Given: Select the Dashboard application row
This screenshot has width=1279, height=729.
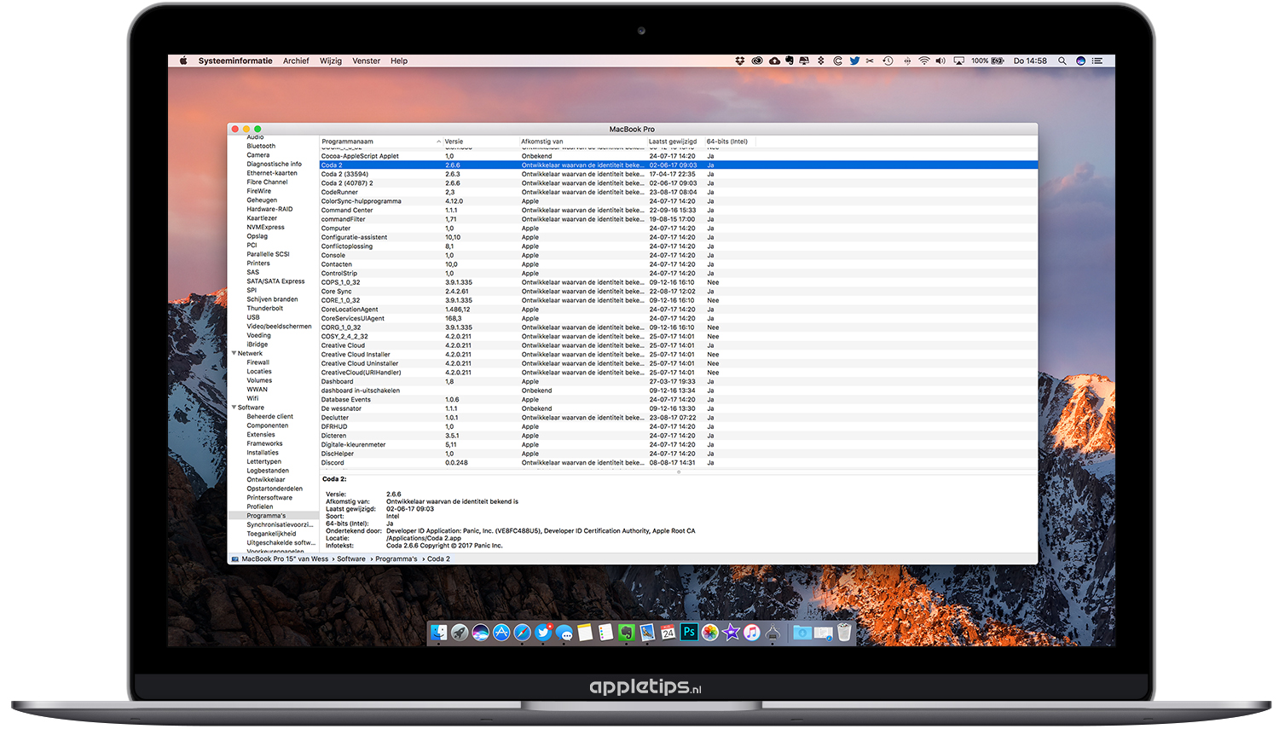Looking at the screenshot, I should click(679, 382).
